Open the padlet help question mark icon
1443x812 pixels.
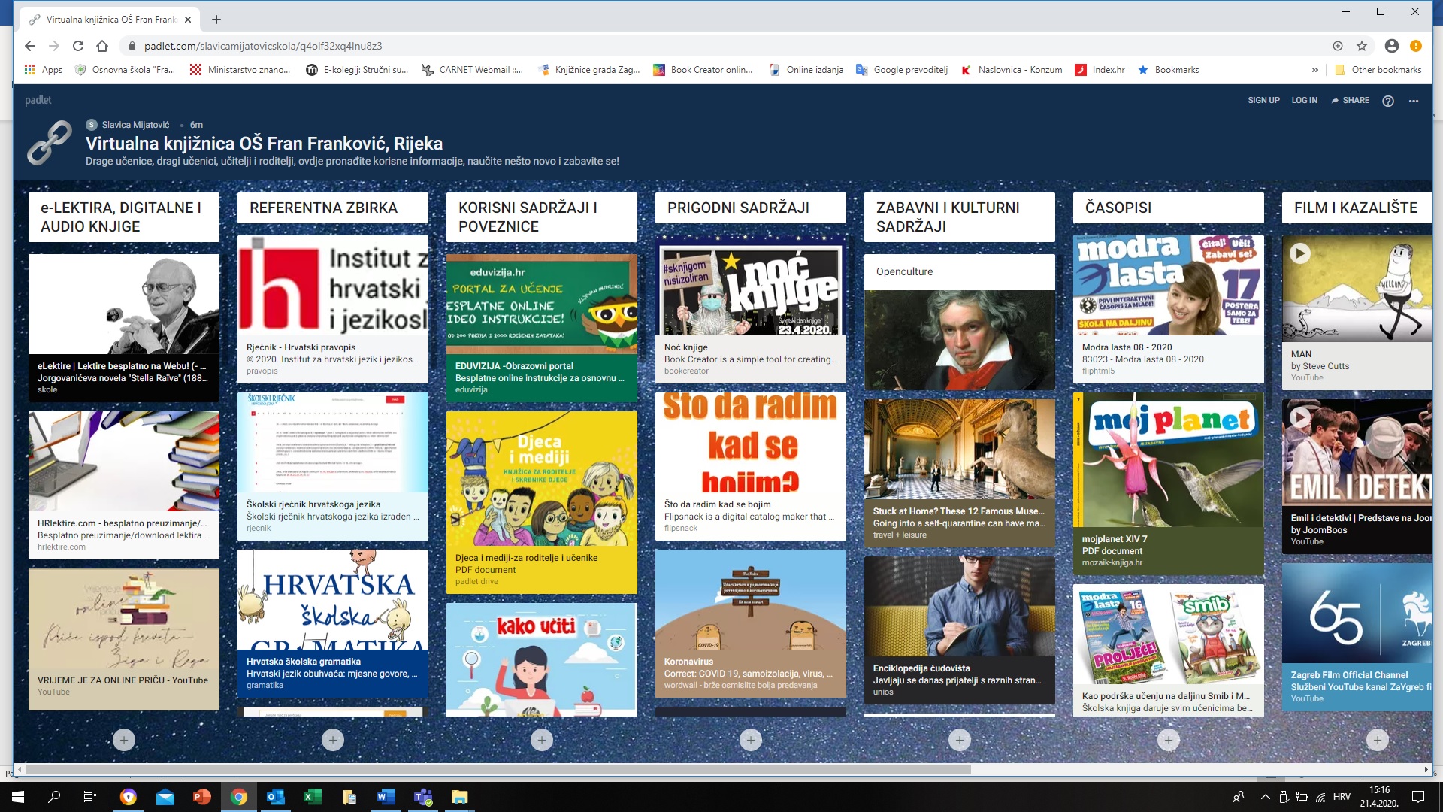pyautogui.click(x=1388, y=101)
